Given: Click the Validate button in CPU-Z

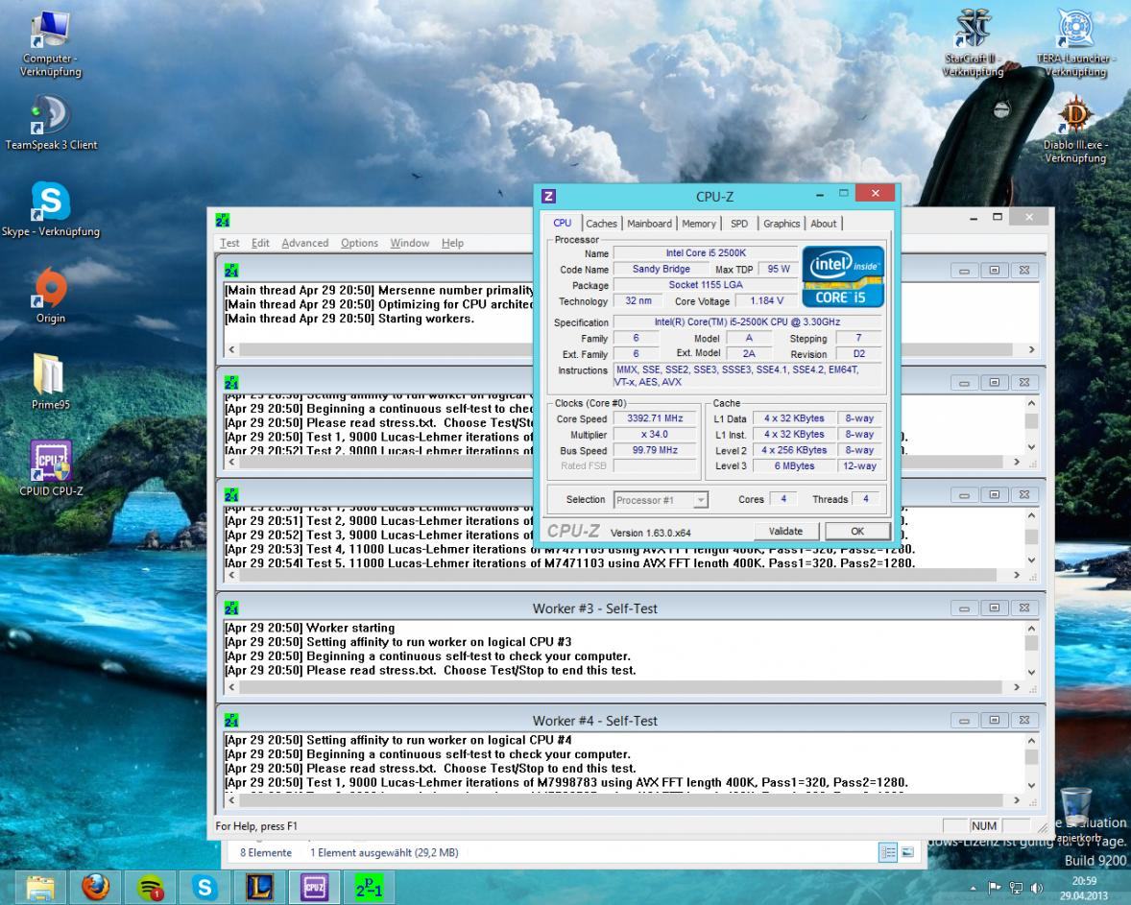Looking at the screenshot, I should click(x=785, y=531).
